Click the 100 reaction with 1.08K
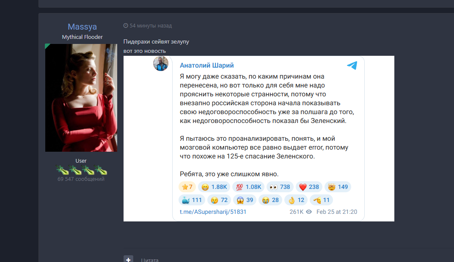Screen dimensions: 454x262 [x=248, y=187]
